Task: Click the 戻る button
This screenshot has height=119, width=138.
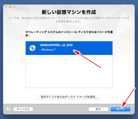Action: coord(98,109)
